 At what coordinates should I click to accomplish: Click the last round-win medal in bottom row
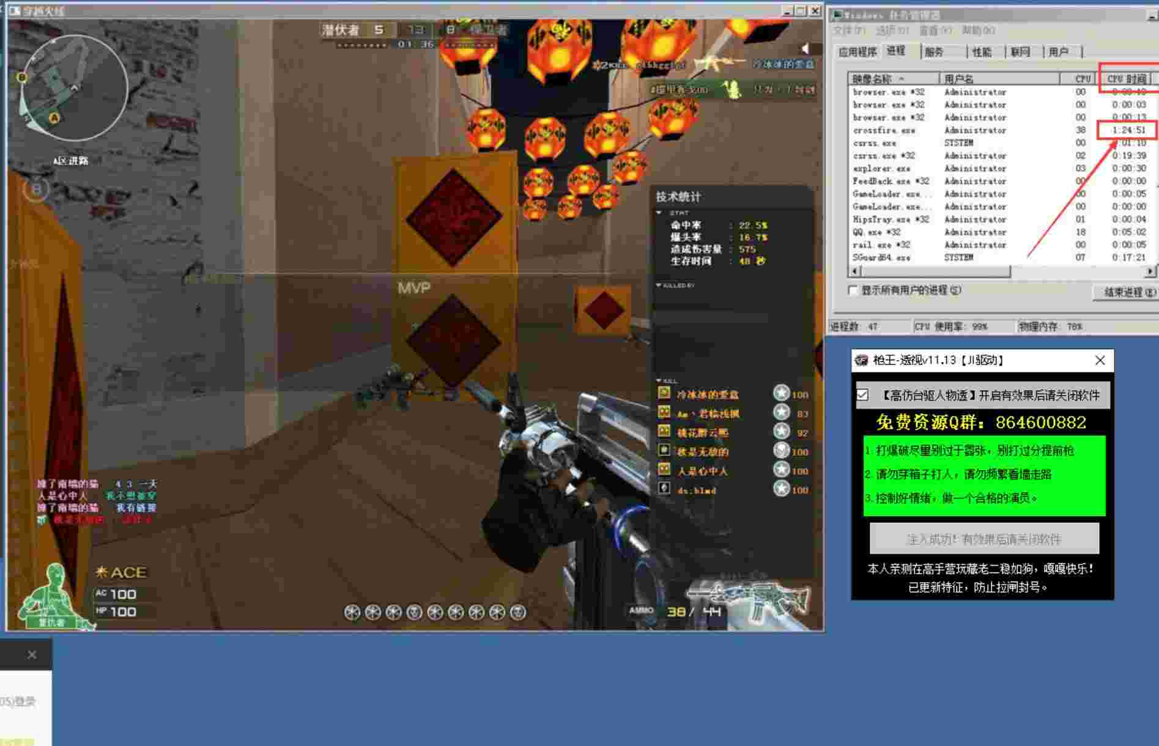point(517,612)
